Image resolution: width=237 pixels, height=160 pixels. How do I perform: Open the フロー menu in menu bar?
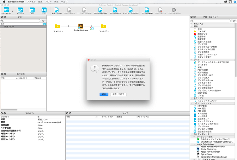coord(48,2)
